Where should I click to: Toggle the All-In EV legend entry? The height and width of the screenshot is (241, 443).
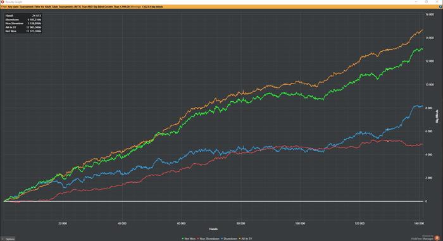246,238
